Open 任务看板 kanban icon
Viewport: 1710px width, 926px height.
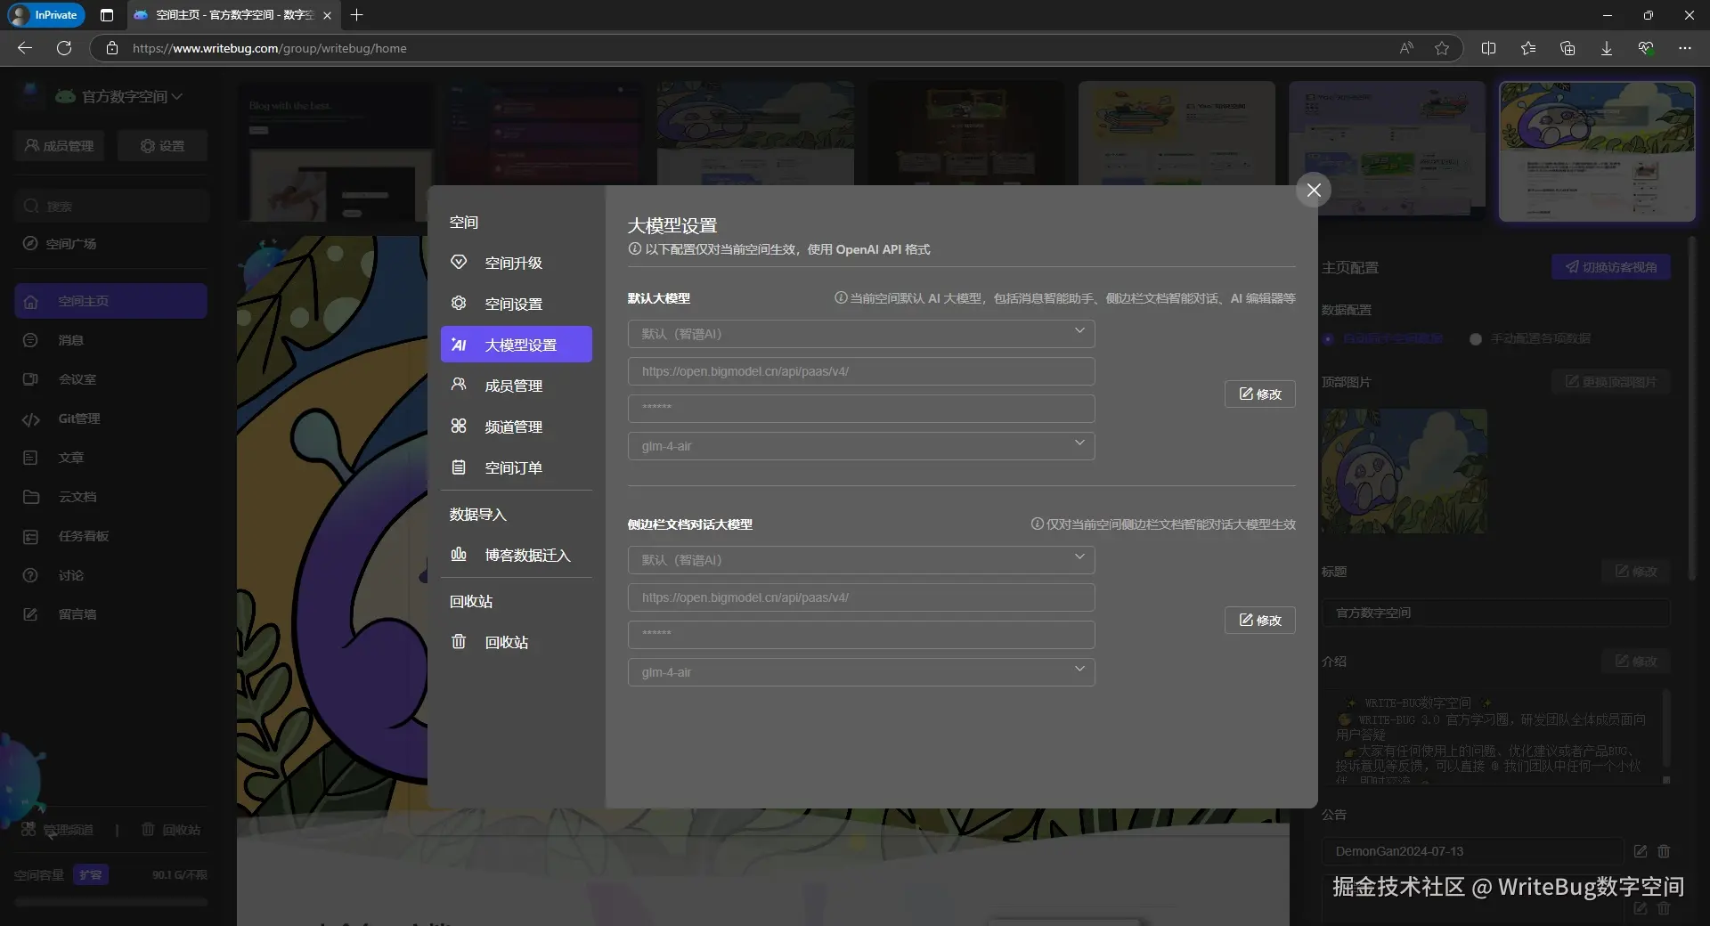click(x=30, y=536)
